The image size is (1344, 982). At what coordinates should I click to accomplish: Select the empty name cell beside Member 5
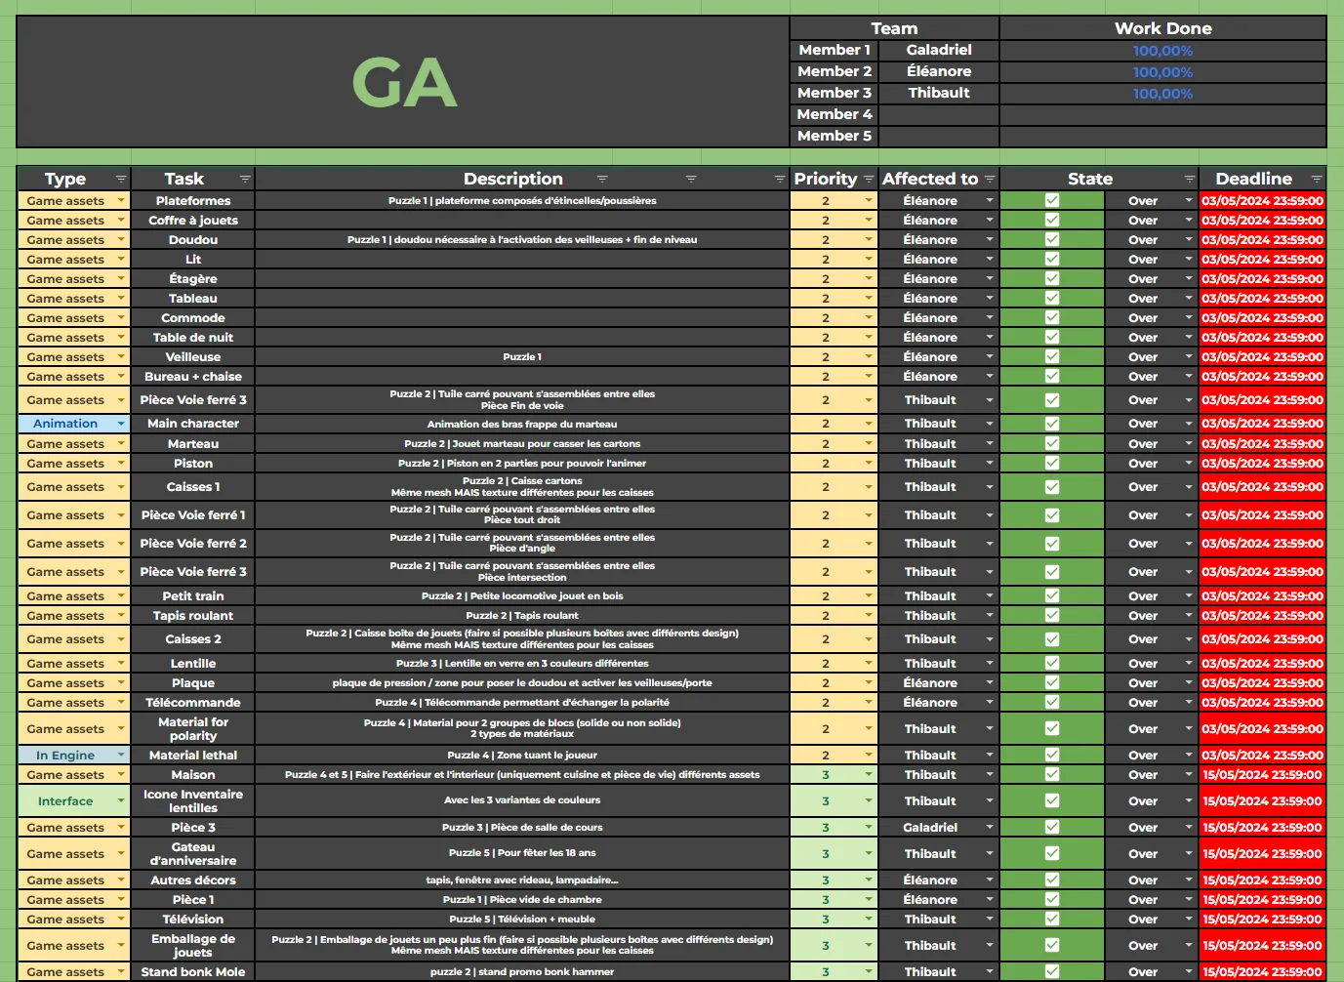(939, 136)
